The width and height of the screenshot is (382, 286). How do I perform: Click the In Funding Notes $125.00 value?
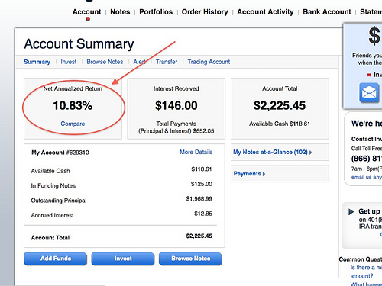click(202, 184)
